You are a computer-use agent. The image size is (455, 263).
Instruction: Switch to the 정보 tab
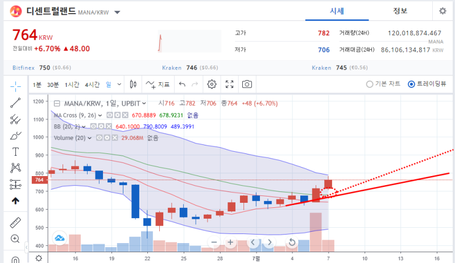pyautogui.click(x=400, y=11)
